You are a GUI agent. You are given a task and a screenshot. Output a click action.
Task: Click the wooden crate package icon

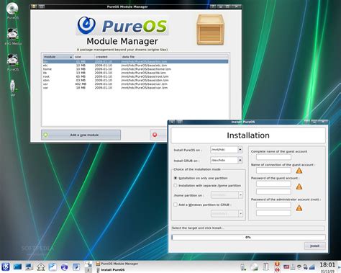click(x=210, y=30)
